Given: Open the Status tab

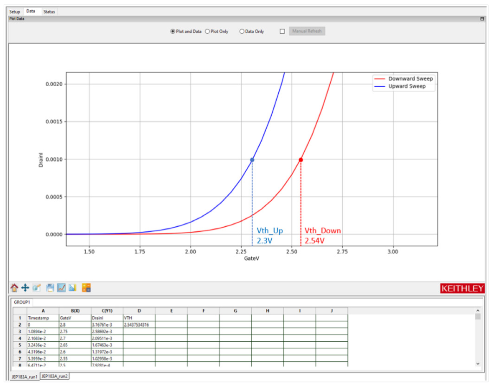Looking at the screenshot, I should (x=49, y=12).
